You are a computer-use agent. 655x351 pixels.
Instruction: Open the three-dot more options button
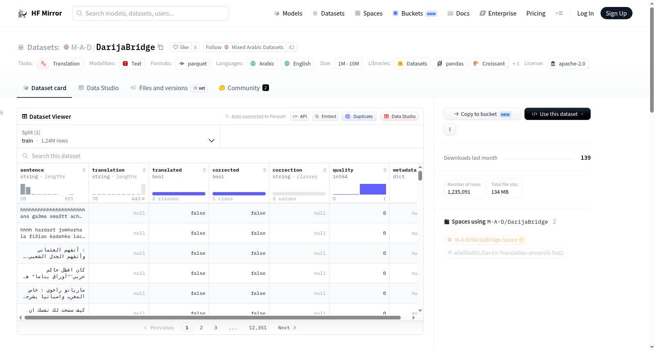tap(450, 129)
